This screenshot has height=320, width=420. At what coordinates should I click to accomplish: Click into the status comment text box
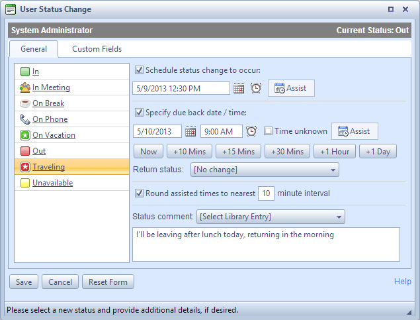coord(267,244)
